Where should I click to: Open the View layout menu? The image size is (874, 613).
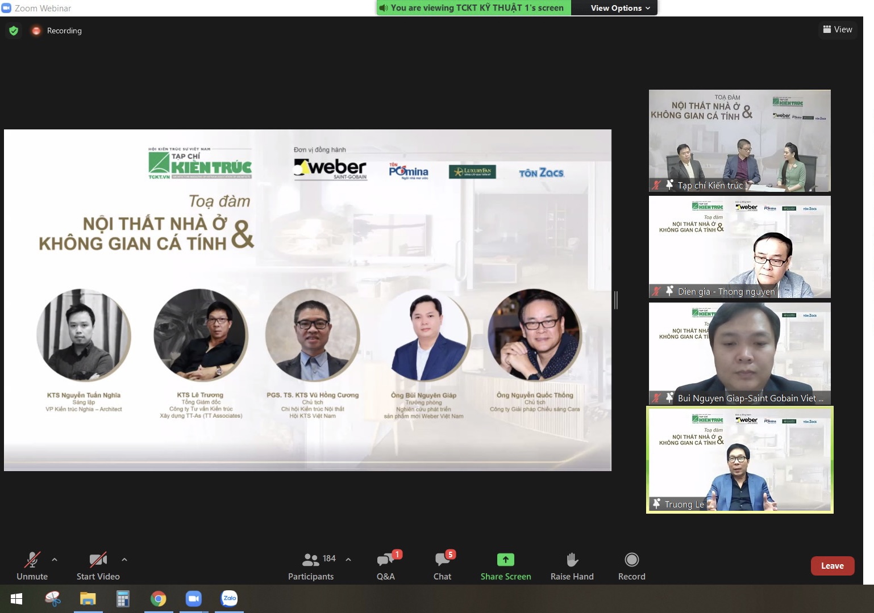(838, 30)
